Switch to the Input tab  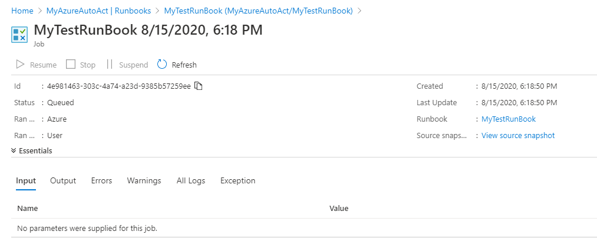26,181
